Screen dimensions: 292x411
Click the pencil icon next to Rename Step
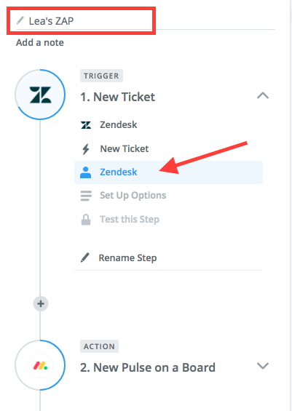[85, 258]
